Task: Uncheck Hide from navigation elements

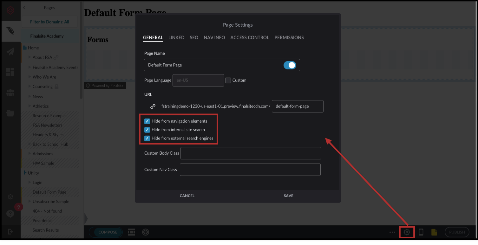Action: click(147, 121)
